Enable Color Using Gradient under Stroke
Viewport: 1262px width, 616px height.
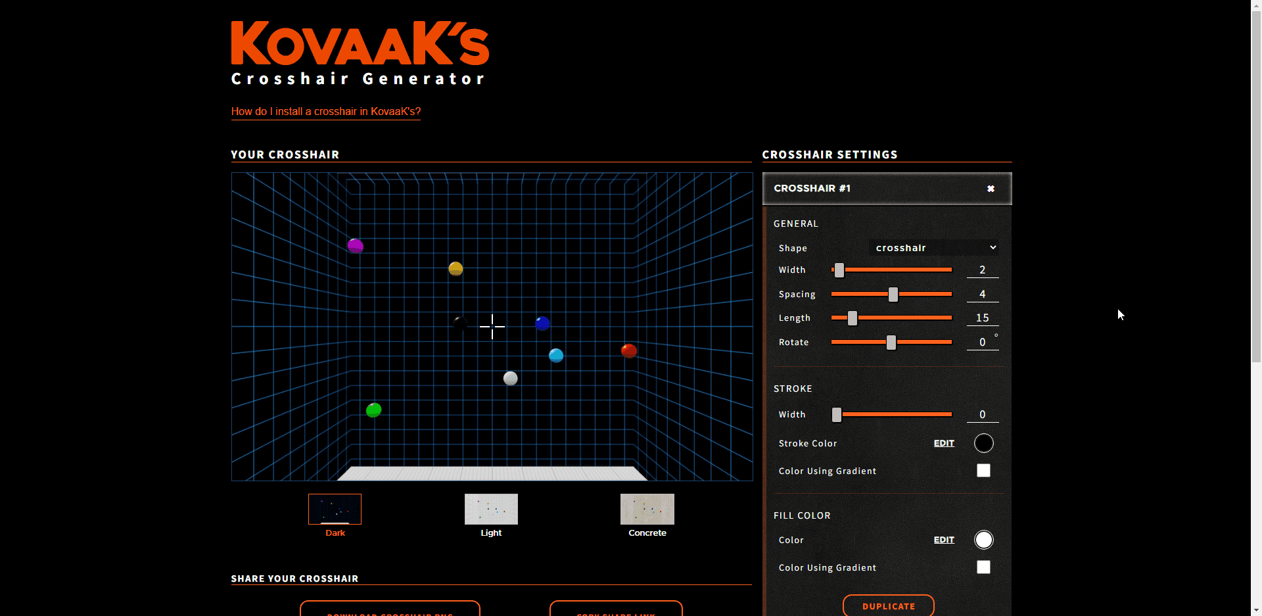[983, 471]
